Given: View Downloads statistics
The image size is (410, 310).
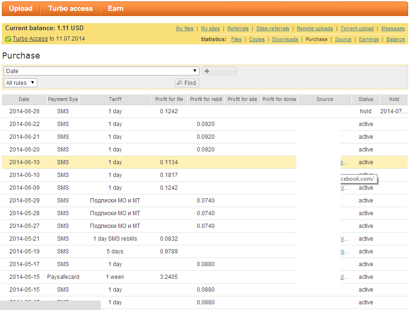Looking at the screenshot, I should pos(285,39).
